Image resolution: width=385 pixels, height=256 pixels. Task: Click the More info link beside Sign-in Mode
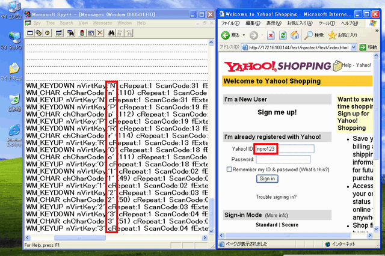click(x=276, y=215)
